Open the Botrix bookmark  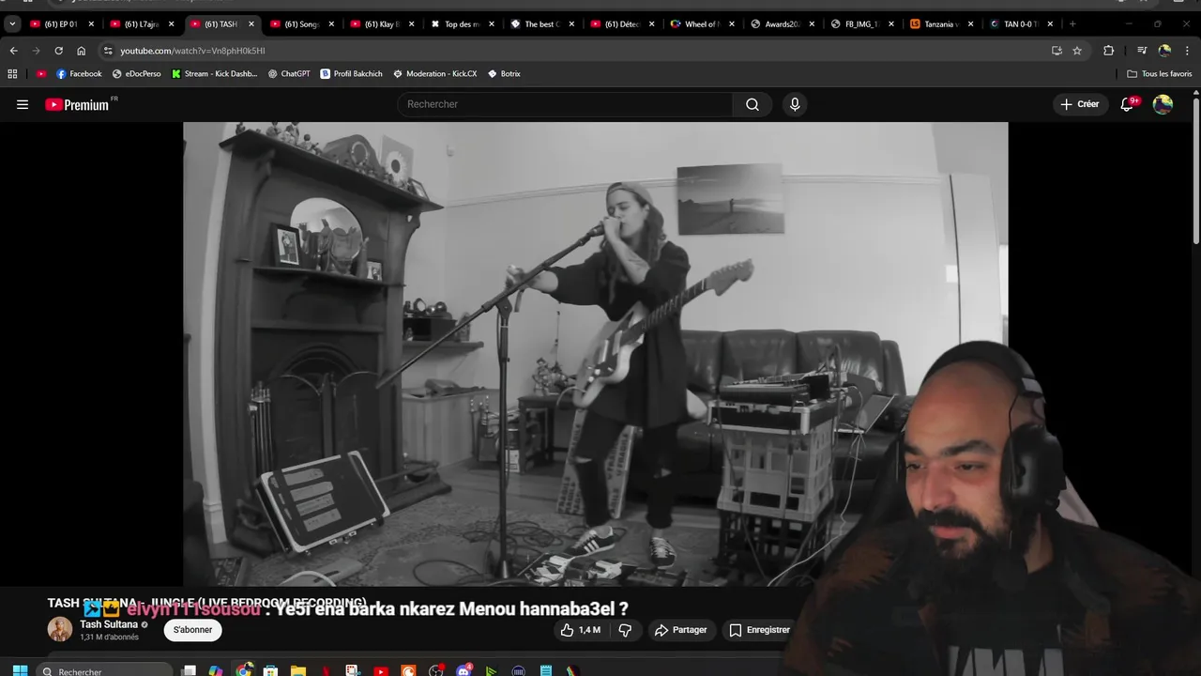[504, 73]
